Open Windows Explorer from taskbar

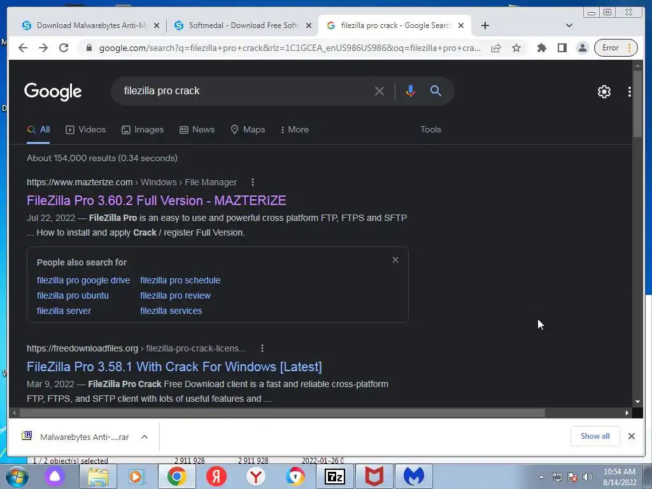97,476
